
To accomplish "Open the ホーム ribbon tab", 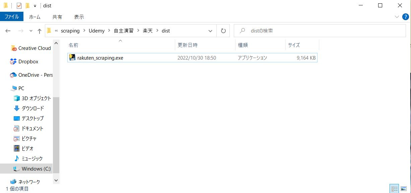I will click(35, 16).
